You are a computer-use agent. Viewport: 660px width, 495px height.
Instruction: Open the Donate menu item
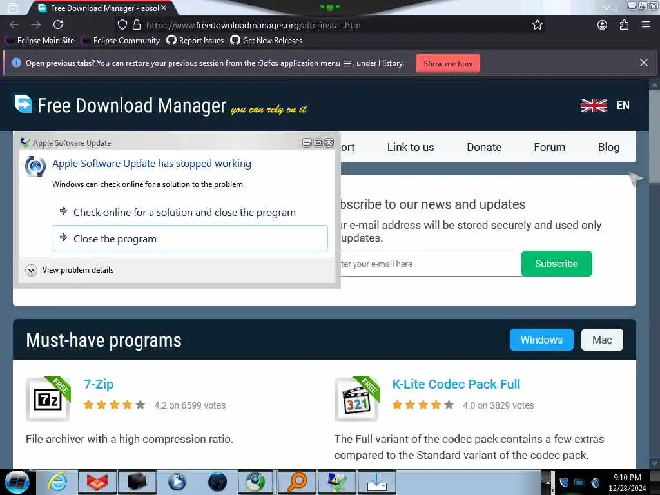pos(484,147)
